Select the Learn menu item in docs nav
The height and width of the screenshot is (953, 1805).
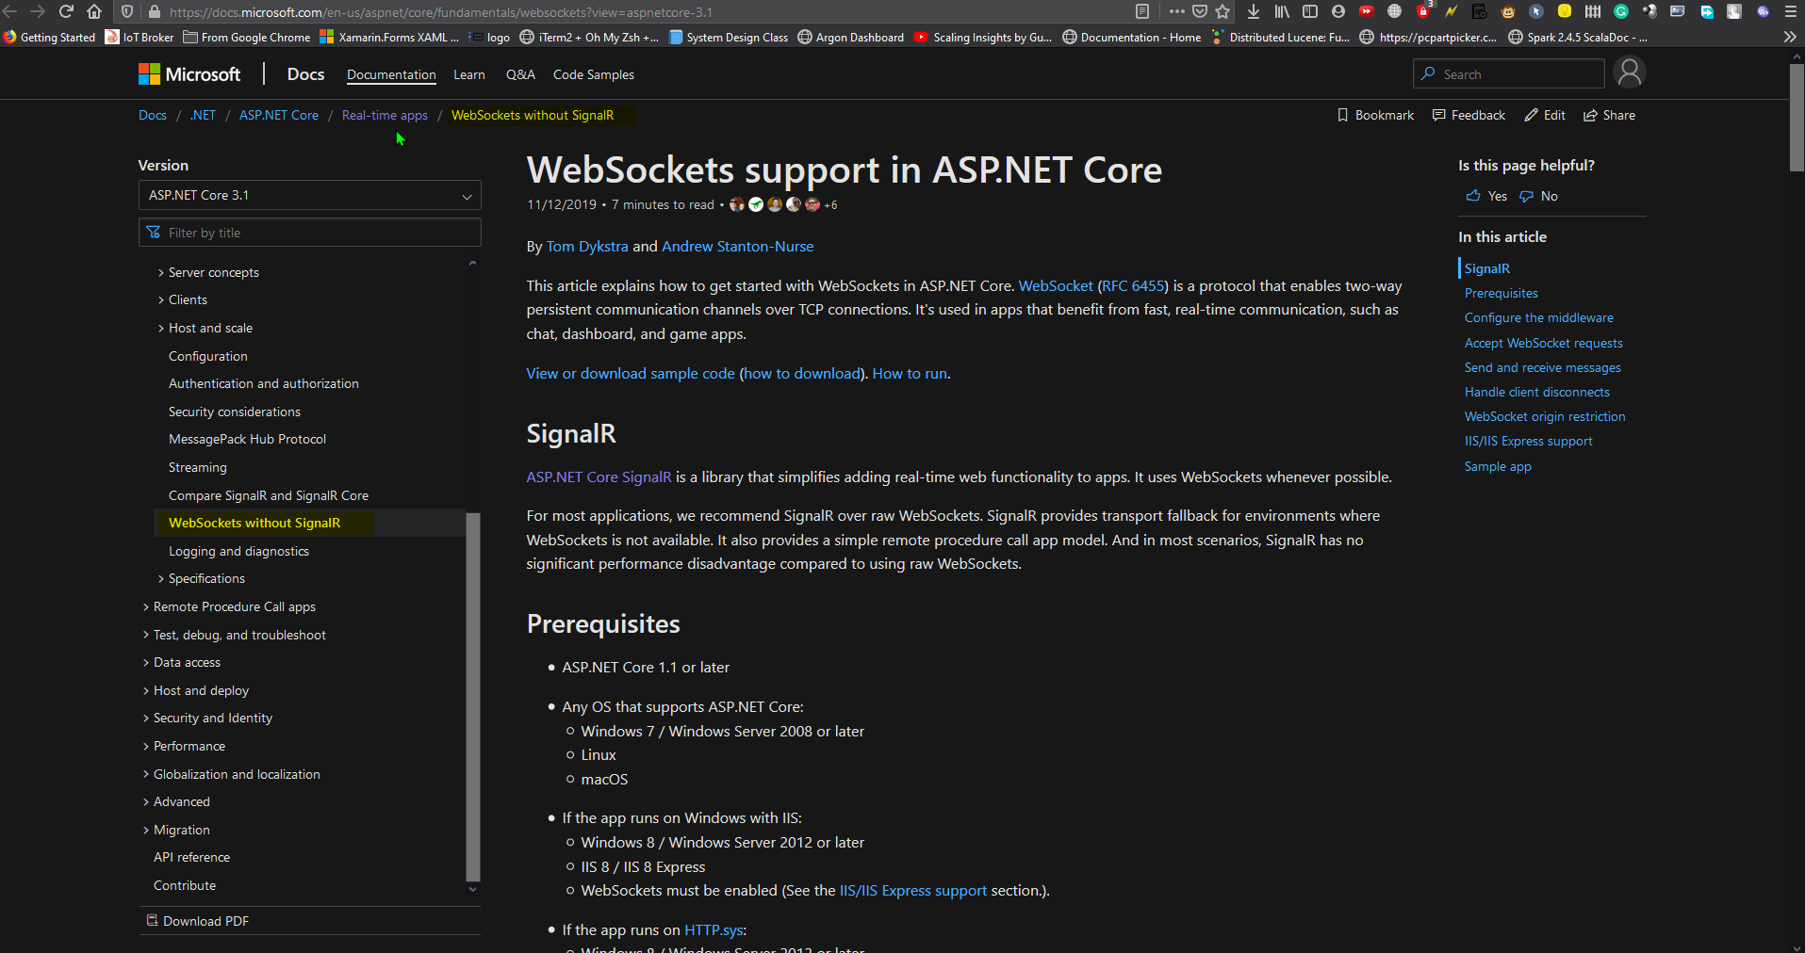coord(468,74)
